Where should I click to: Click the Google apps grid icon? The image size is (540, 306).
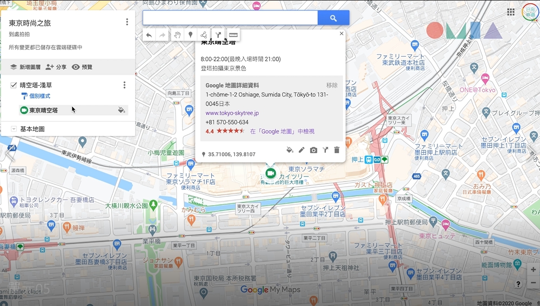click(x=511, y=12)
